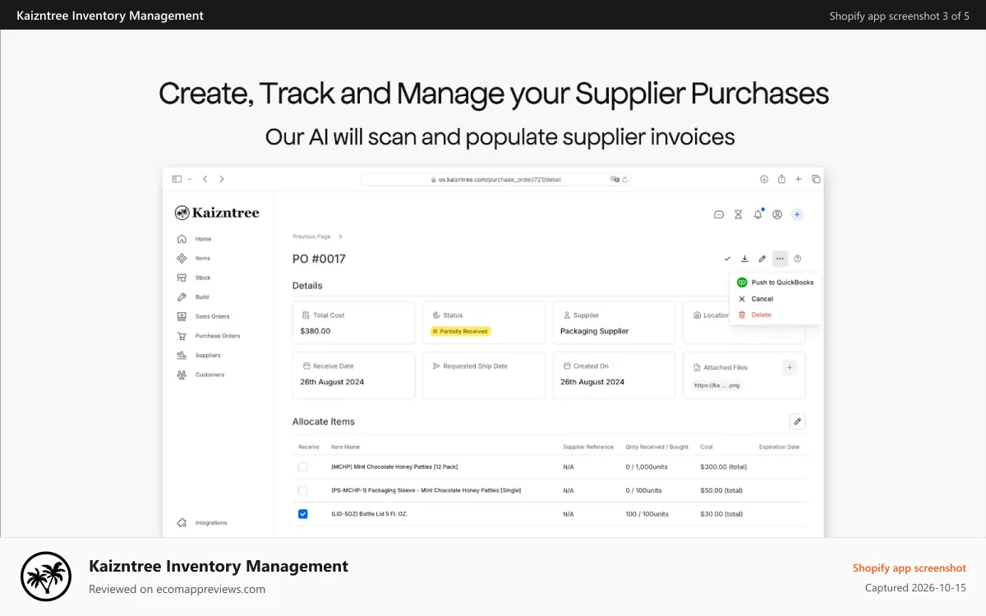The width and height of the screenshot is (986, 616).
Task: Open the user profile icon
Action: pyautogui.click(x=777, y=214)
